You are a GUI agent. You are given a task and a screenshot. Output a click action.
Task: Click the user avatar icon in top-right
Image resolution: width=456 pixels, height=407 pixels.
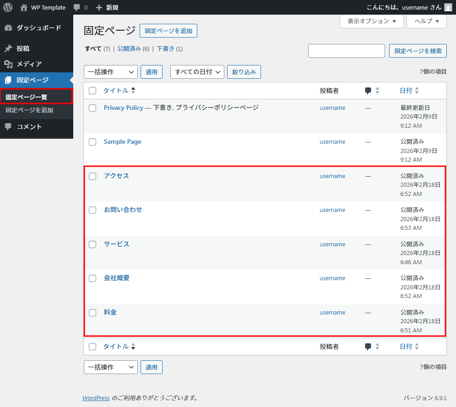448,7
